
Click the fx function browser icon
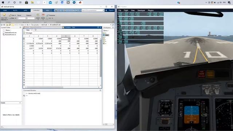point(24,96)
